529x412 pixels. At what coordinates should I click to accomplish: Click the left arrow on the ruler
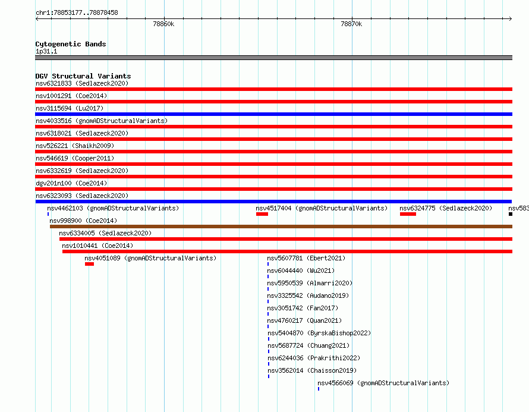[37, 18]
